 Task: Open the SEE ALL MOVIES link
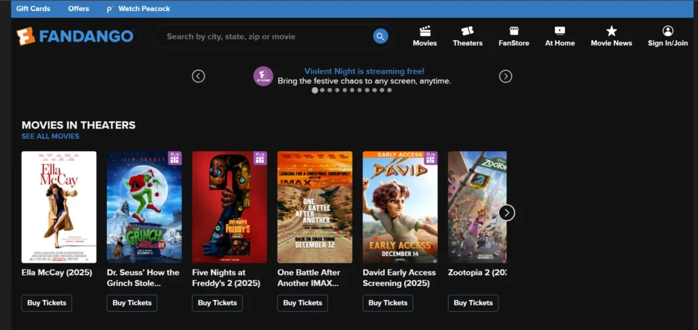(x=50, y=136)
